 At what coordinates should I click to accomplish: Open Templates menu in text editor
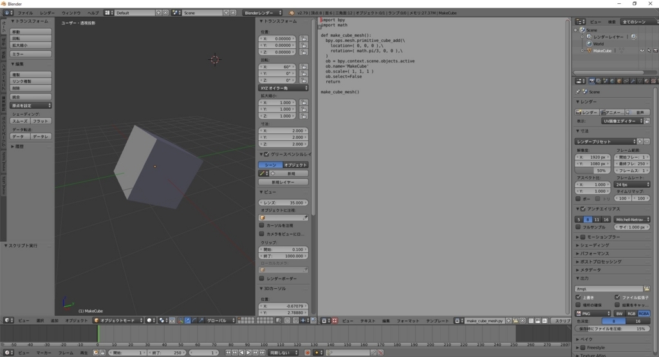pyautogui.click(x=437, y=321)
